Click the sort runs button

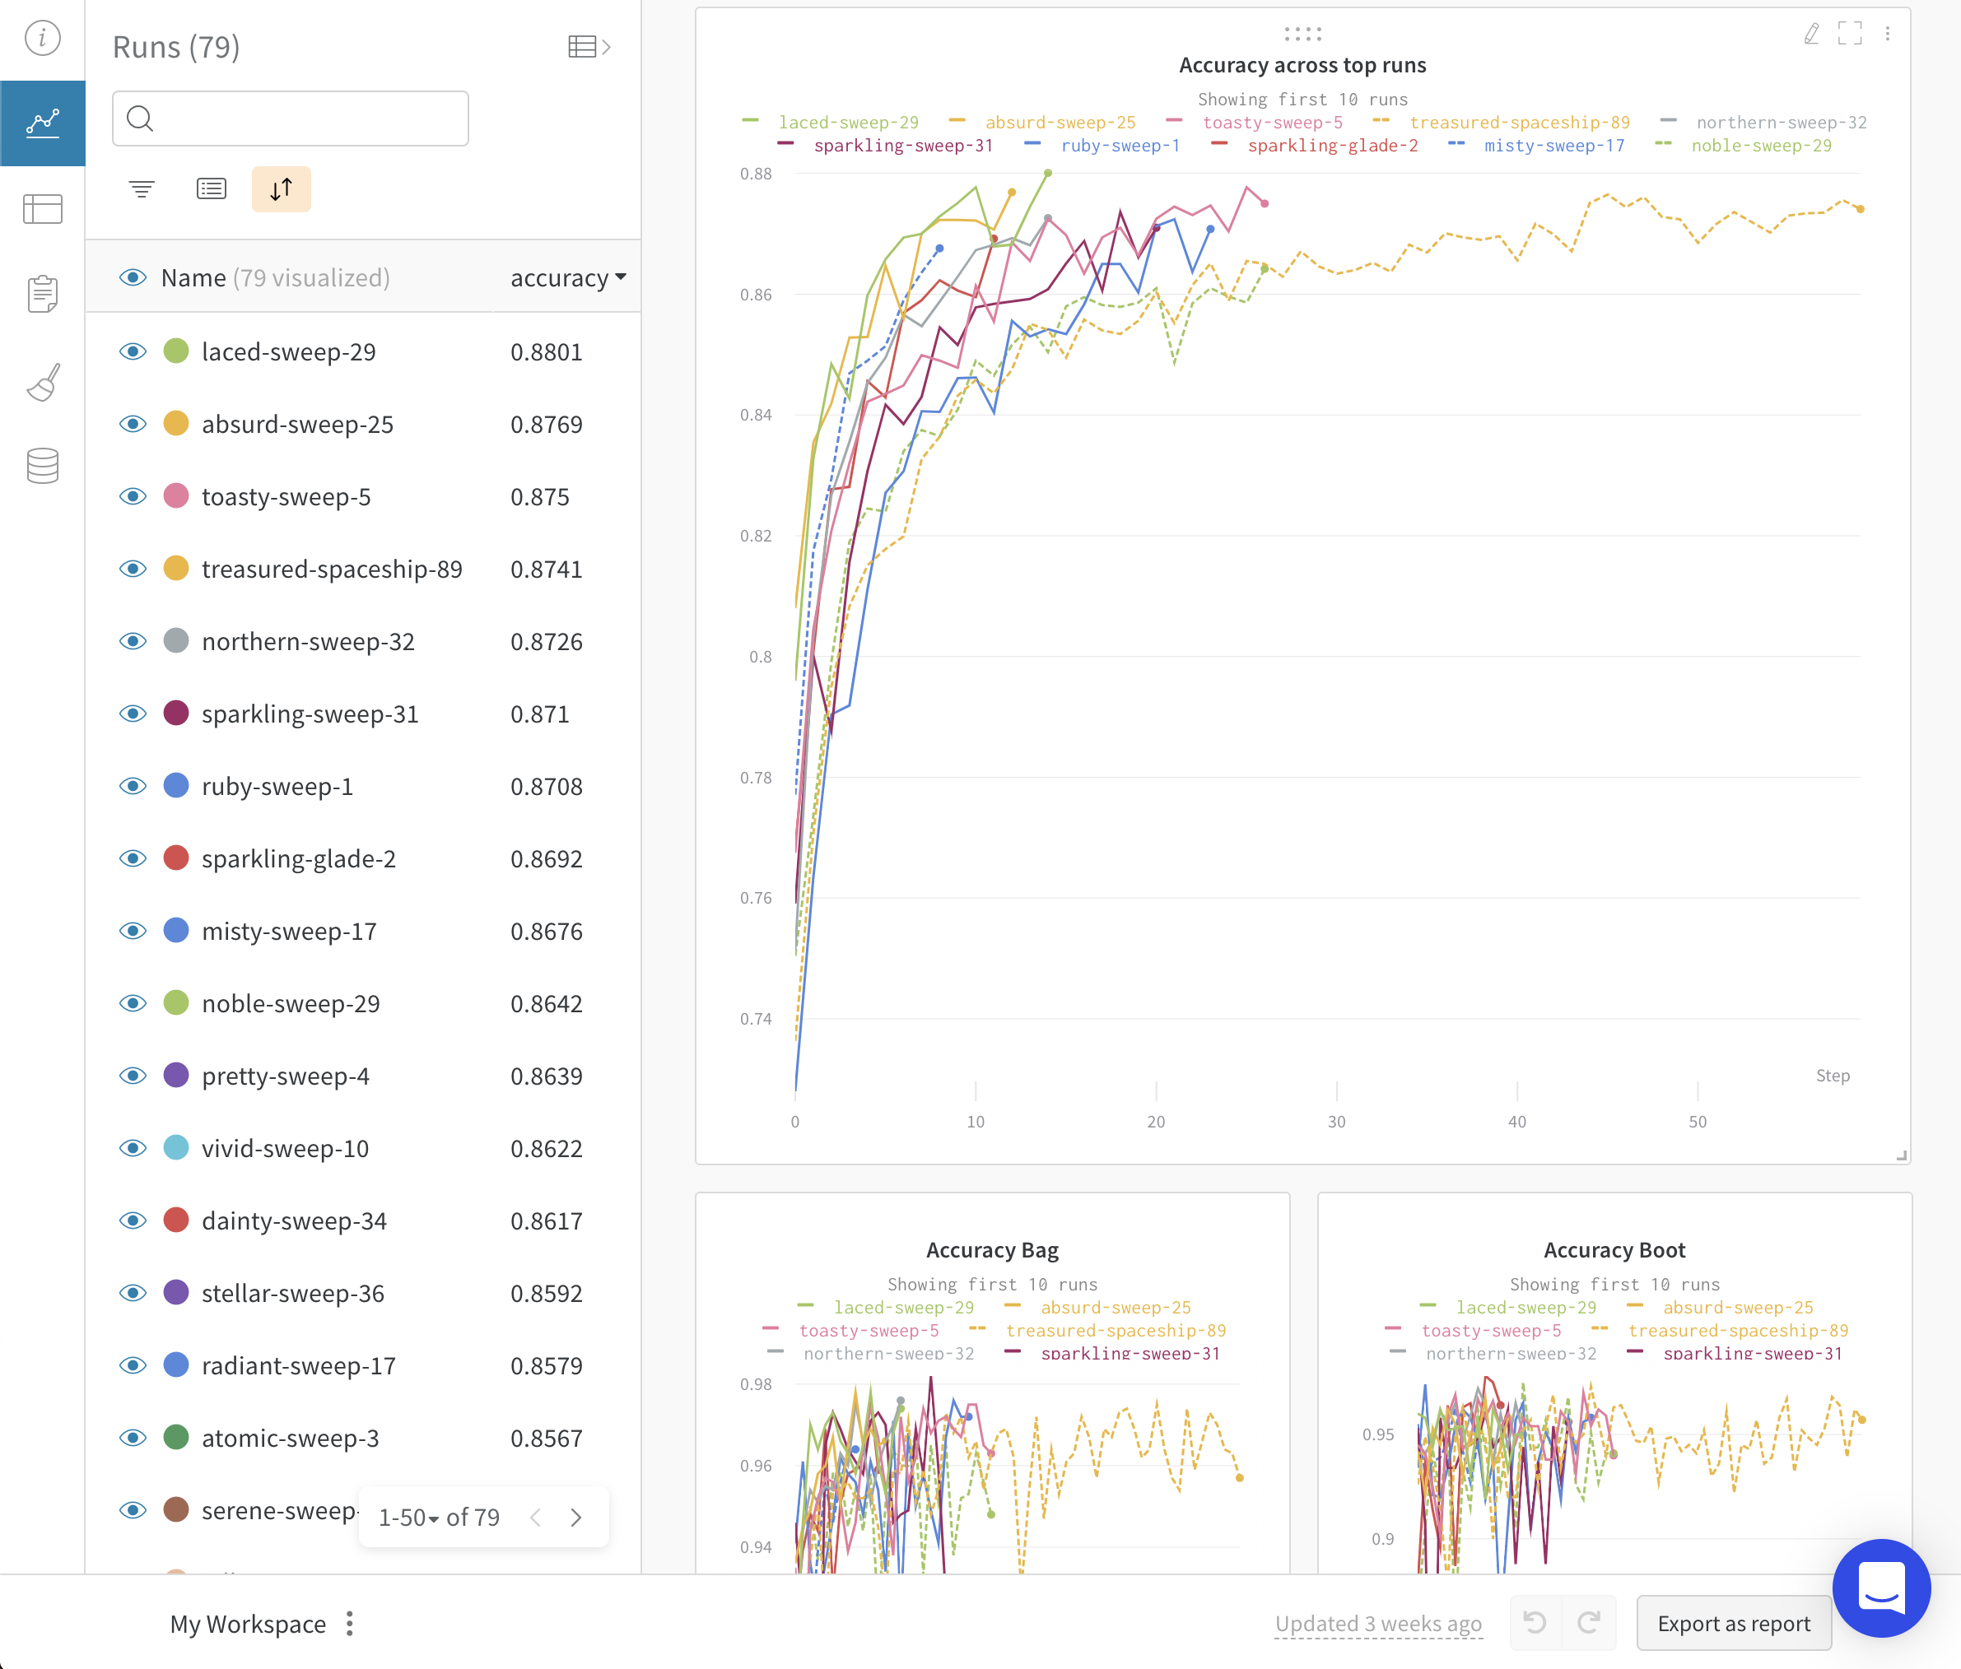281,189
